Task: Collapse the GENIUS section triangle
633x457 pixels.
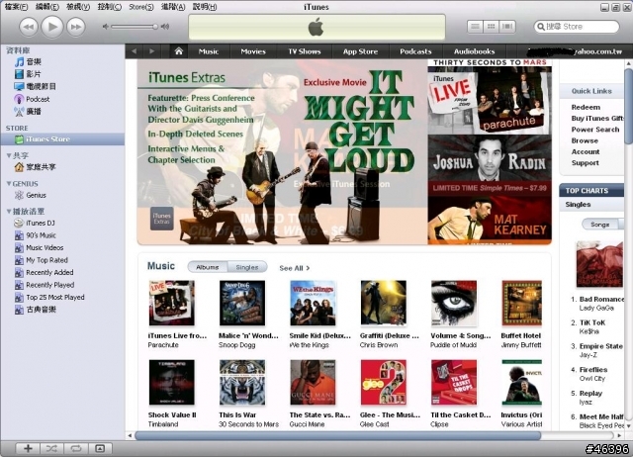Action: 9,184
